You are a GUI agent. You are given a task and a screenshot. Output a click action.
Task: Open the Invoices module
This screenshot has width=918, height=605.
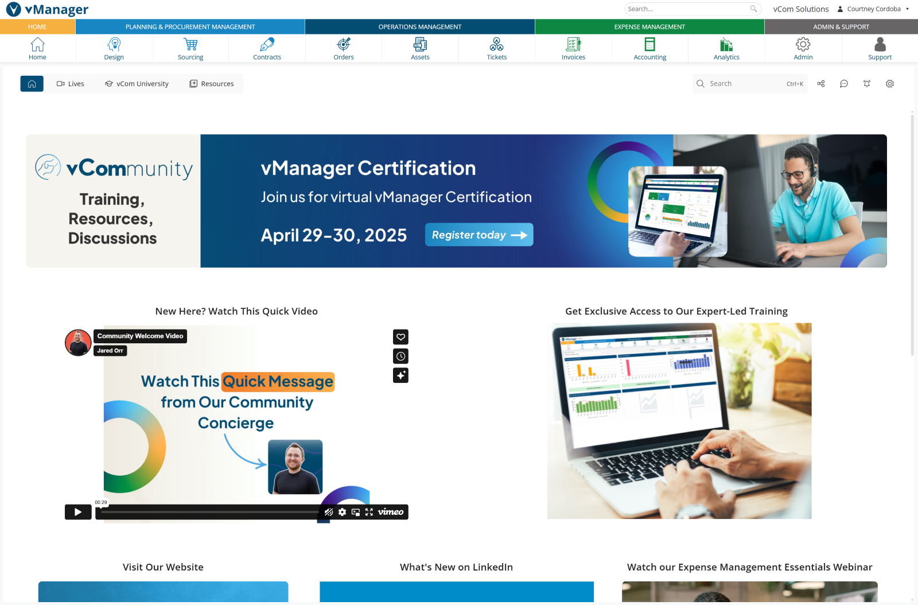[x=573, y=49]
